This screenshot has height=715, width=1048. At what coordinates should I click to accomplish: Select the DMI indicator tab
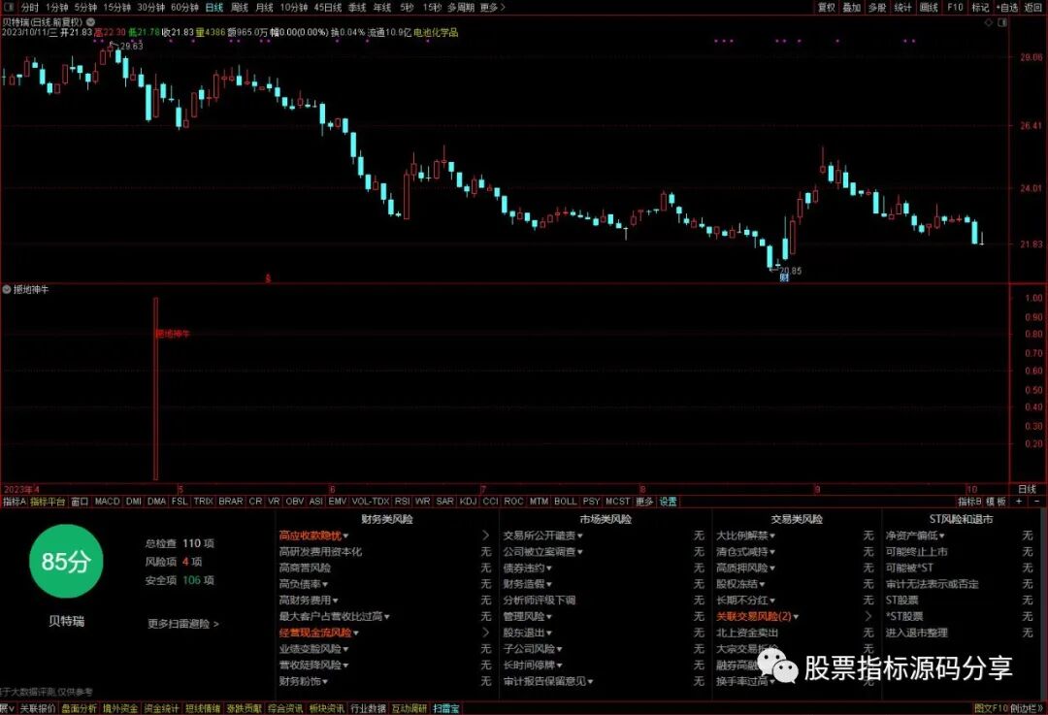134,502
